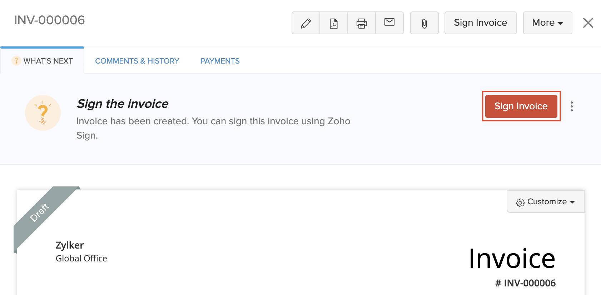Image resolution: width=601 pixels, height=295 pixels.
Task: Open the PDF download icon
Action: (x=334, y=23)
